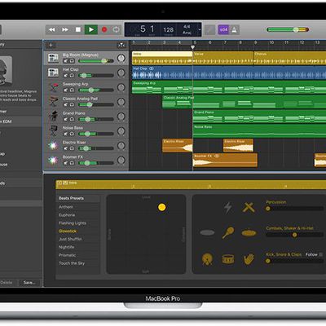Viewport: 326px width, 326px height.
Task: Toggle the purple Count-in button
Action: coord(223,29)
